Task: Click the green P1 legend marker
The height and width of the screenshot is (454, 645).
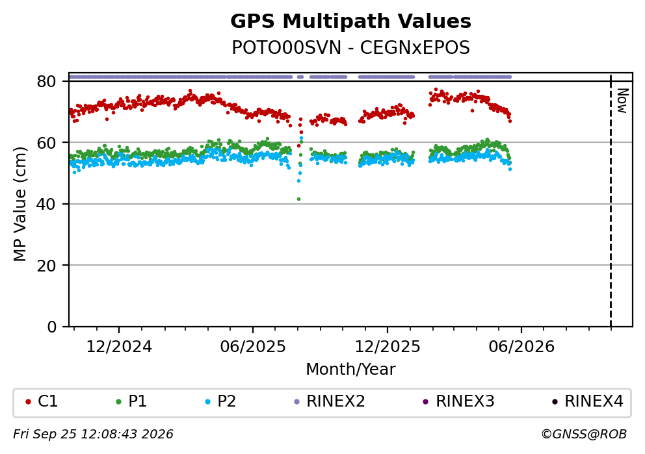Action: 119,402
